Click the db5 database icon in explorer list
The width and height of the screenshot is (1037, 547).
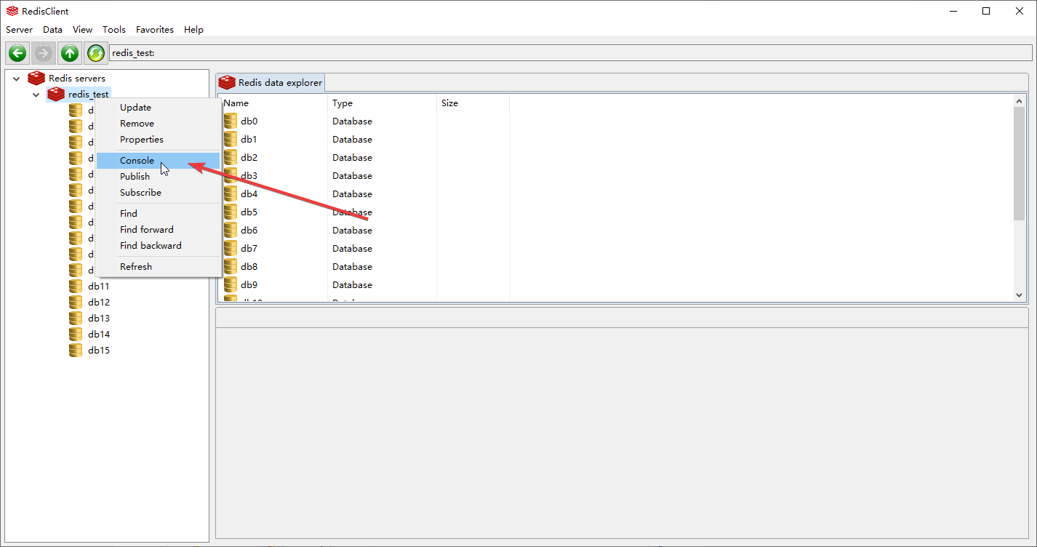pos(231,212)
